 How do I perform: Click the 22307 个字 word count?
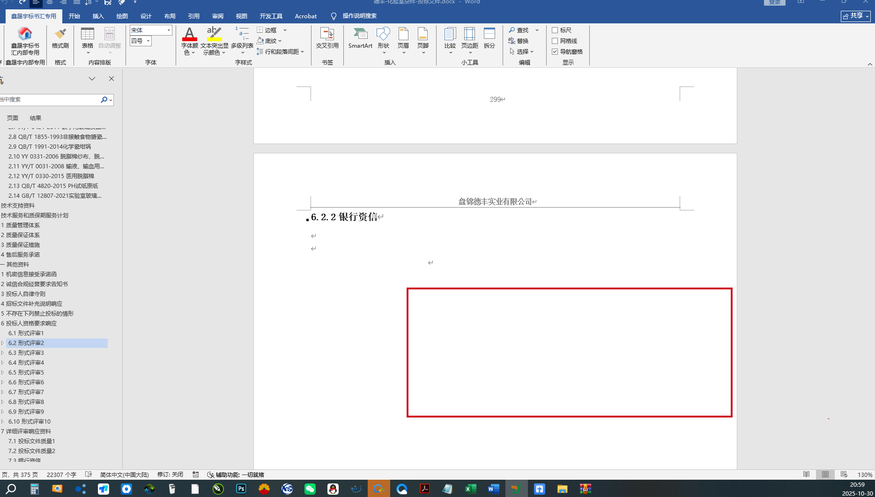pos(61,475)
